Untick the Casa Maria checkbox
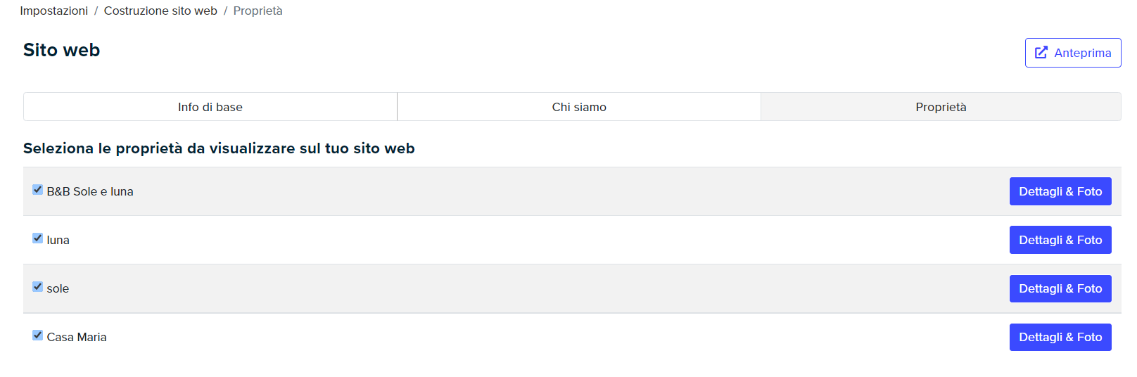Screen dimensions: 1137x377 tap(38, 336)
